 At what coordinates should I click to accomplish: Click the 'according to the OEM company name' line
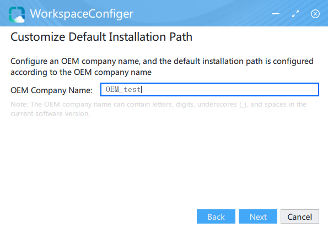81,72
